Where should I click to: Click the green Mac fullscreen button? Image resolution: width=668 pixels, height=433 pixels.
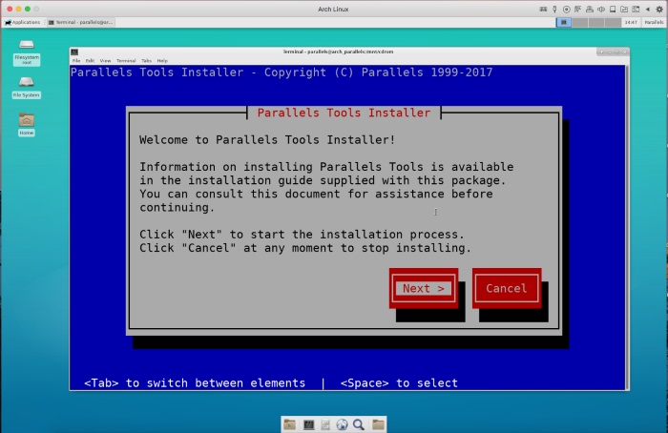tap(28, 9)
